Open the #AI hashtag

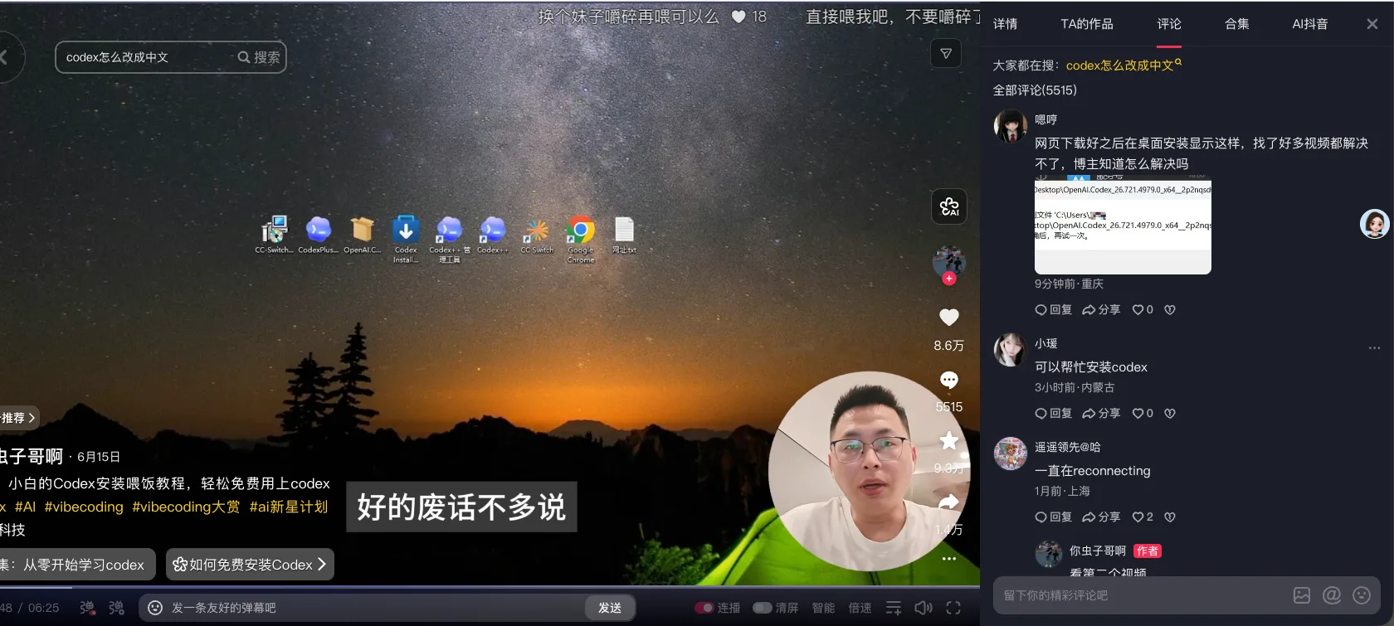pos(25,507)
